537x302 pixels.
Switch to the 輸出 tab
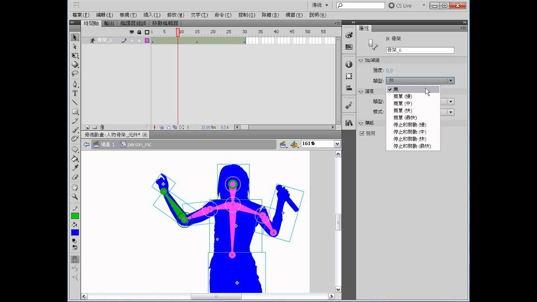point(109,23)
